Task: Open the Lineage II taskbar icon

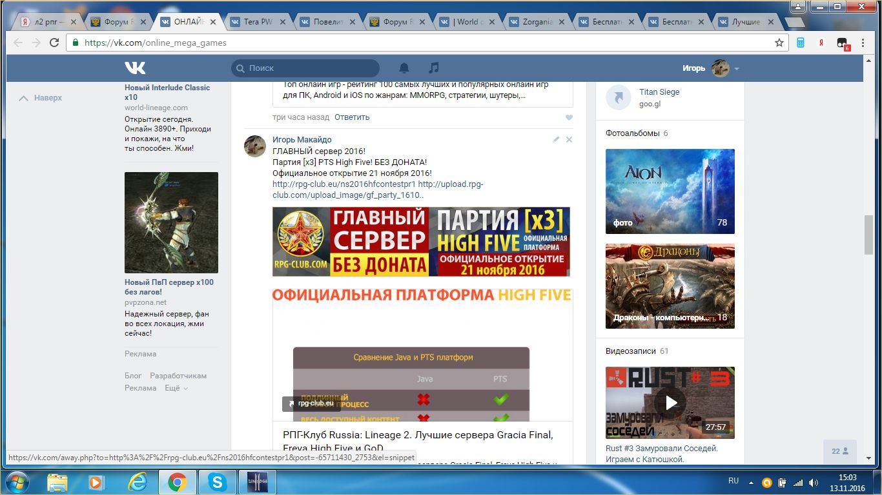Action: (x=258, y=482)
